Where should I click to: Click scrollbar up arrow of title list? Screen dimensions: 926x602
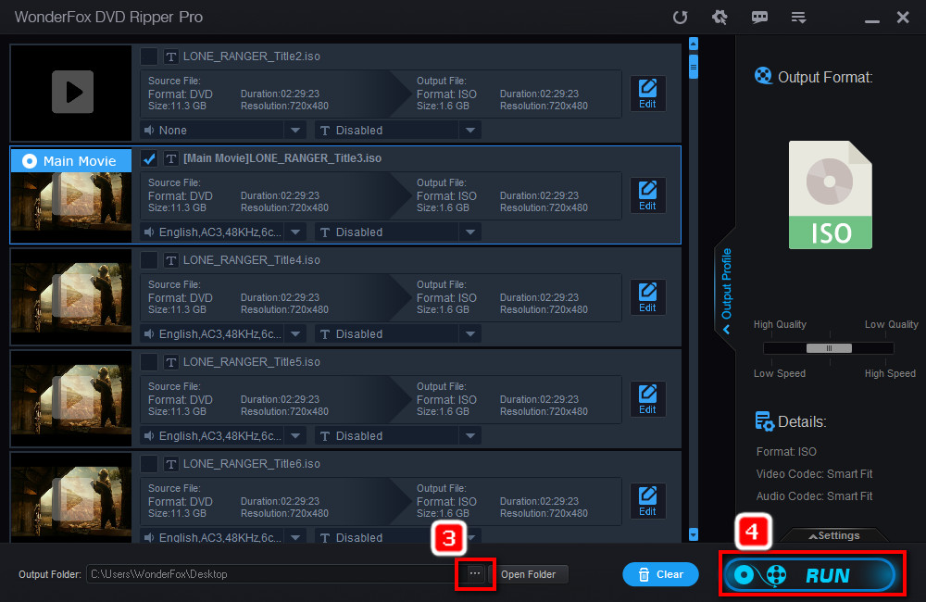[694, 44]
